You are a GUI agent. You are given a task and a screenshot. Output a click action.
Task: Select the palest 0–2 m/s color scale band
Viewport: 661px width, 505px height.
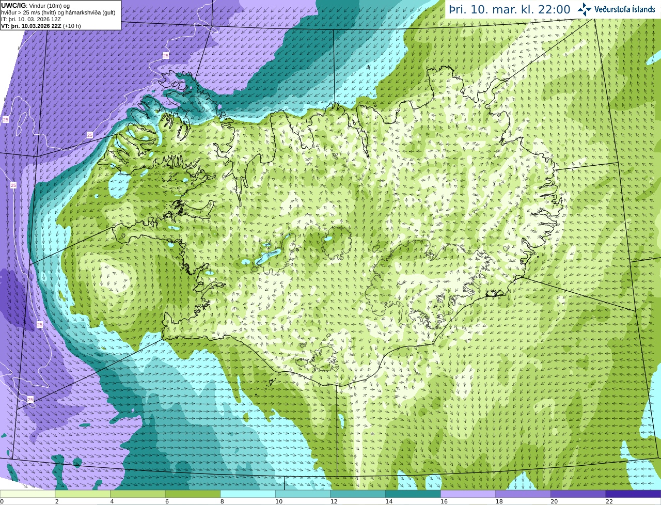click(27, 494)
